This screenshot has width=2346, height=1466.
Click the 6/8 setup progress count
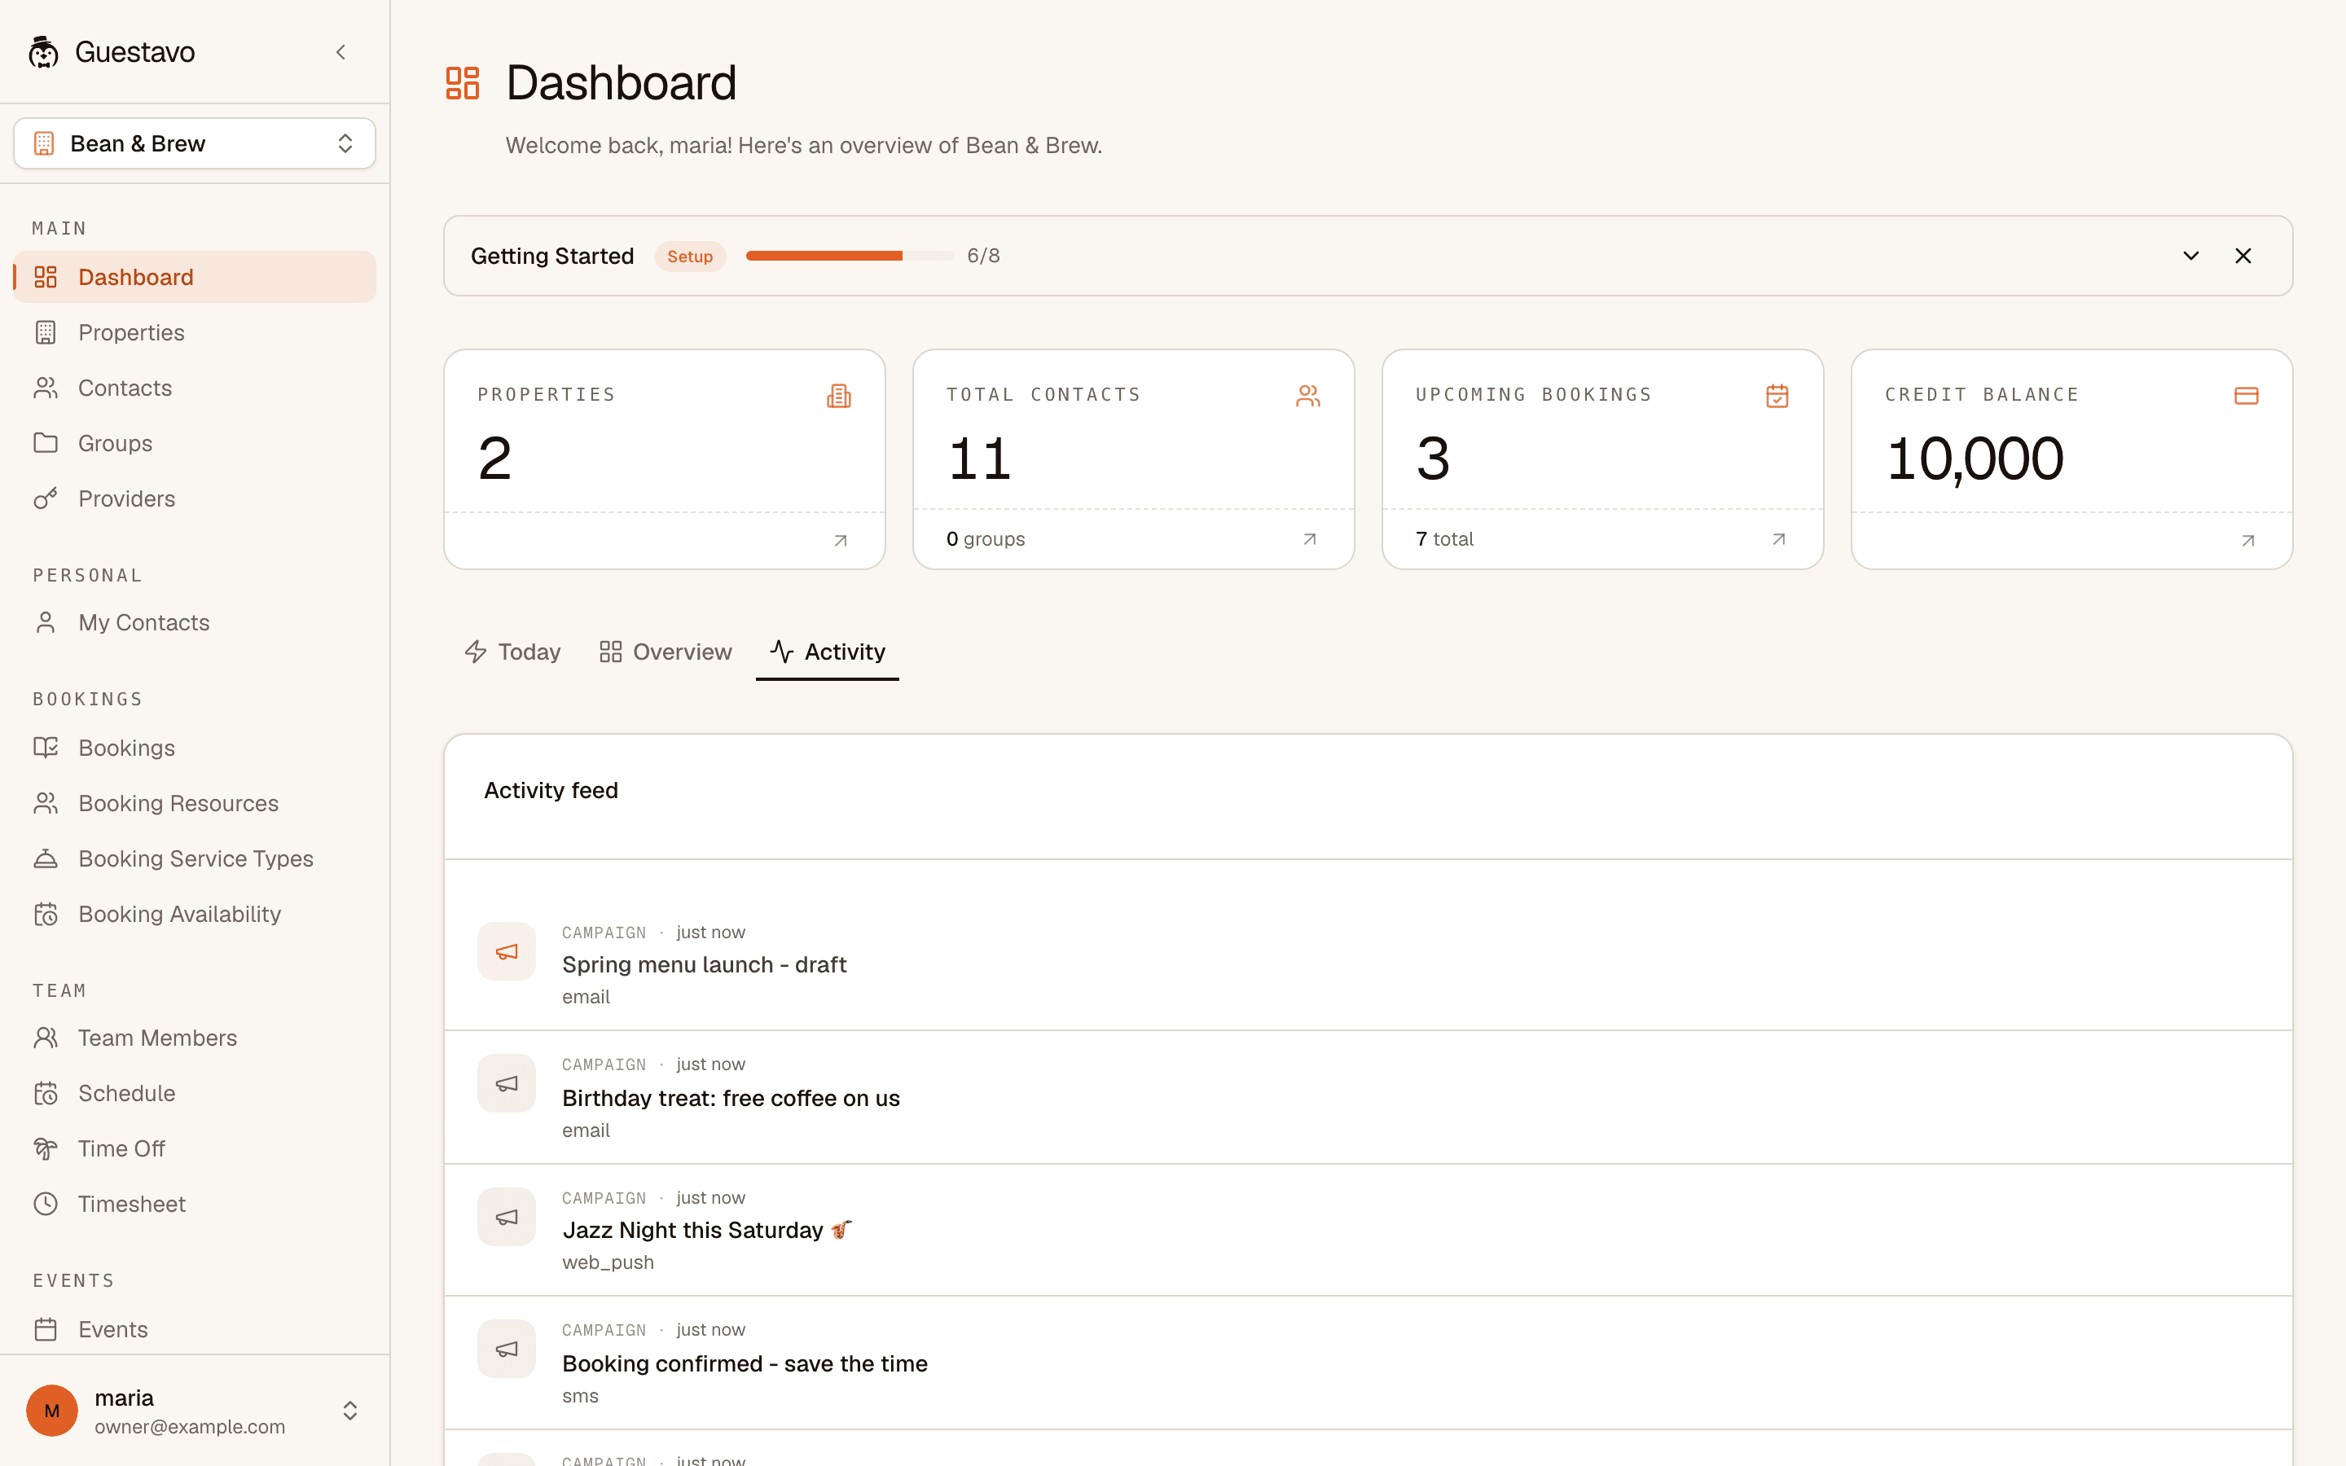[984, 256]
